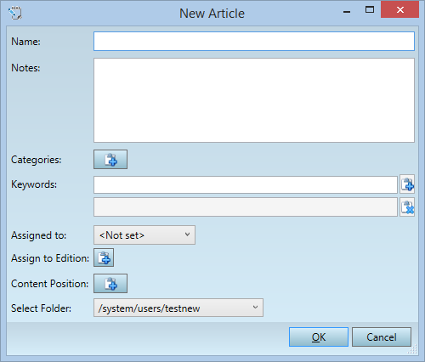Image resolution: width=425 pixels, height=362 pixels.
Task: Click the greyed keywords list box
Action: (x=246, y=207)
